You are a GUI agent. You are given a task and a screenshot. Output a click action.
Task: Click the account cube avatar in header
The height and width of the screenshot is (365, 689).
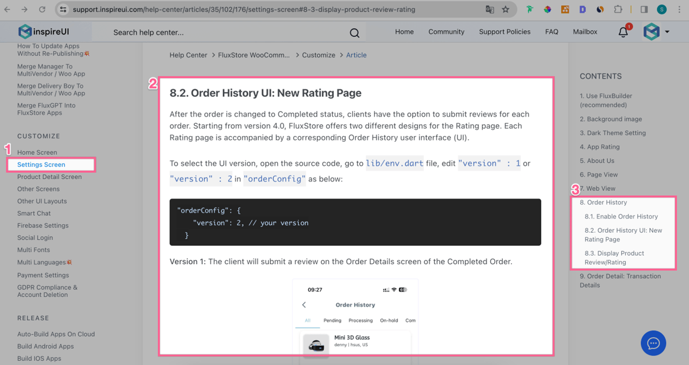click(652, 32)
